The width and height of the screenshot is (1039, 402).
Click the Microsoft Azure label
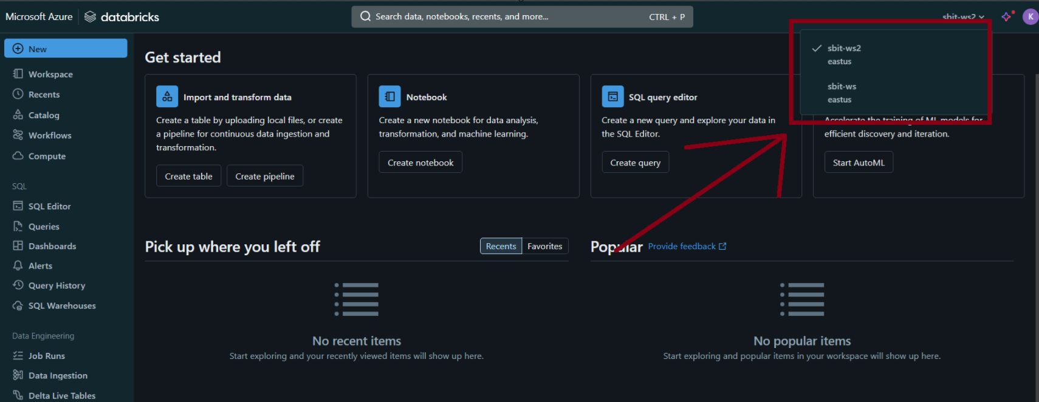39,17
